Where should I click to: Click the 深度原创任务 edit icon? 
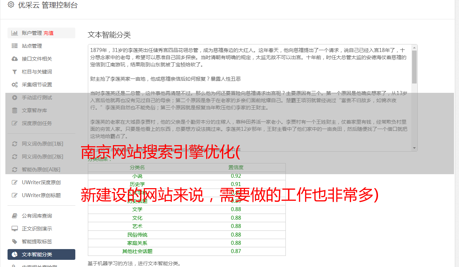click(15, 123)
